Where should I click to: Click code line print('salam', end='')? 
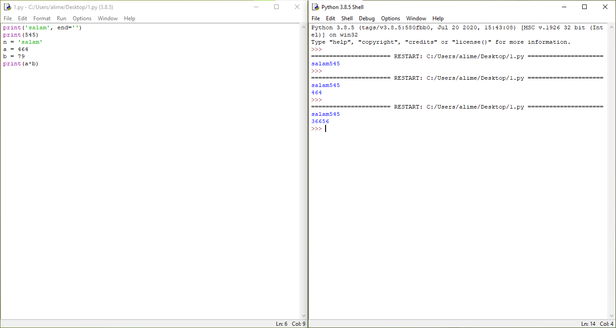(42, 27)
